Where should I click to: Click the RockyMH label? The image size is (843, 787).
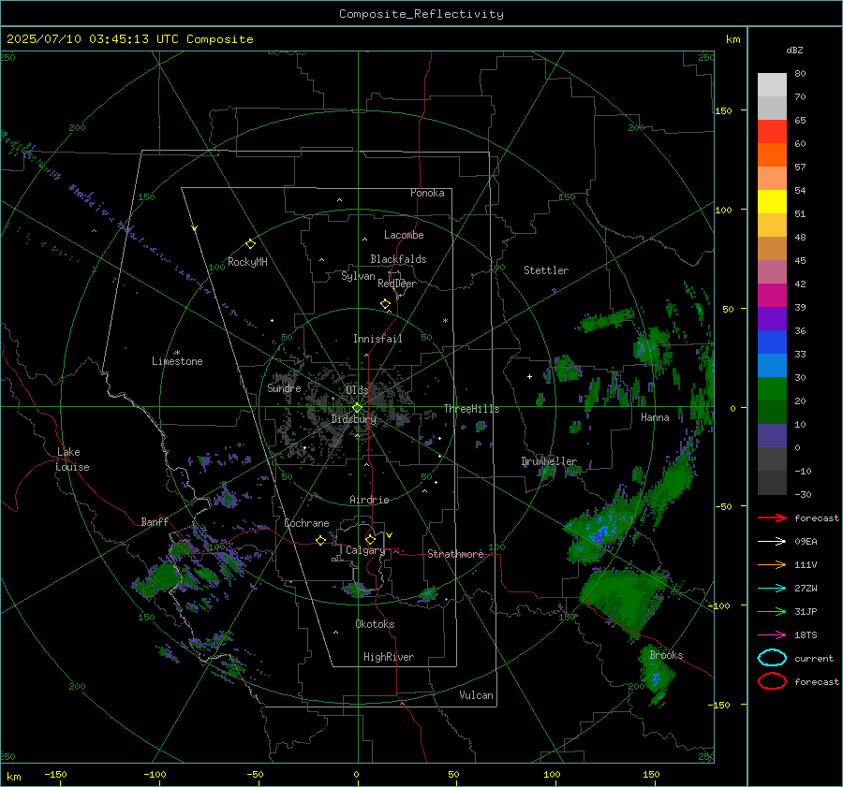(247, 262)
